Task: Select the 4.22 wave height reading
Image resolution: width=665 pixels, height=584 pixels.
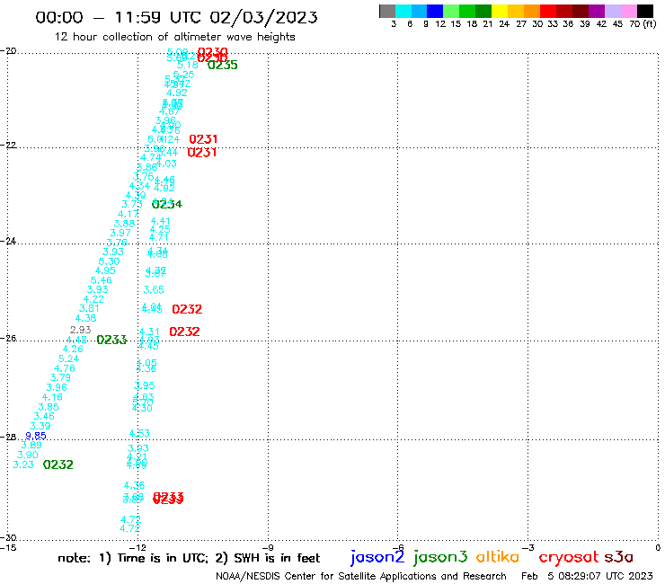Action: (x=93, y=299)
